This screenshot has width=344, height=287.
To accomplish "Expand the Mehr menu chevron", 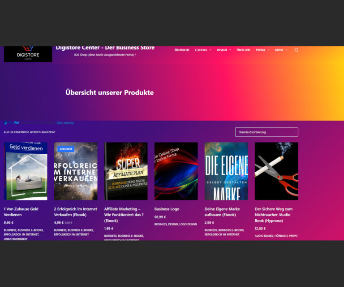I will 286,50.
